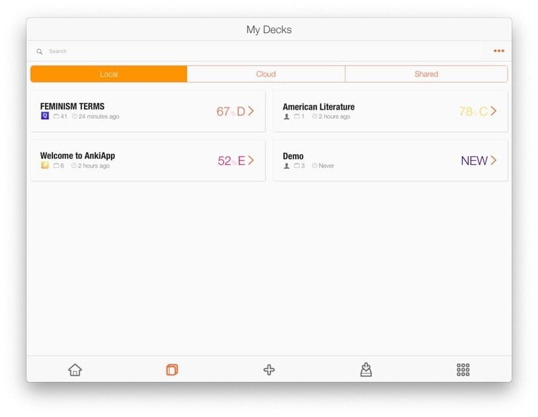Click the NEW status label on Demo

pyautogui.click(x=474, y=161)
